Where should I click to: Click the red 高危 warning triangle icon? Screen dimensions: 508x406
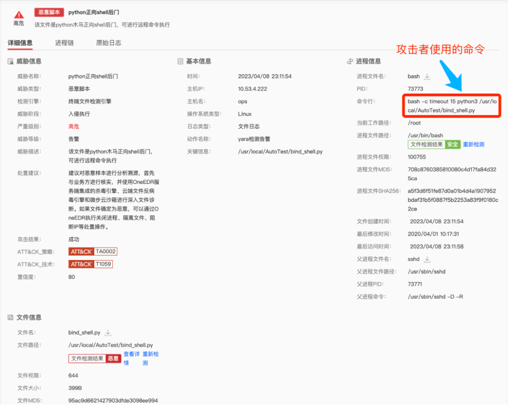coord(19,15)
